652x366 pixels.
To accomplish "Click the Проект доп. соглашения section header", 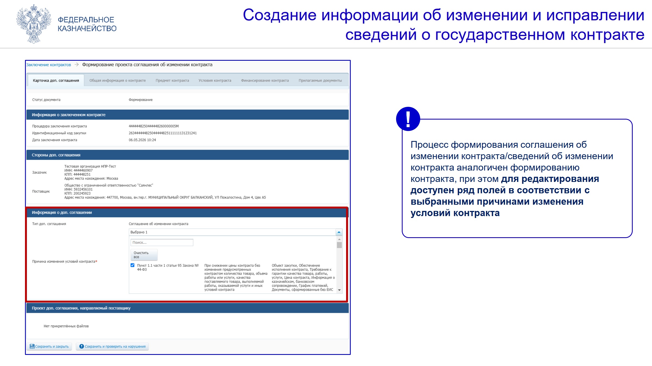I will tap(187, 308).
